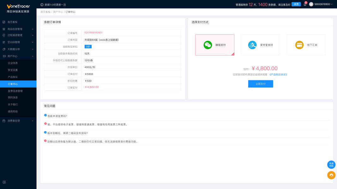Click answer icon beside 到期以后将恢复为默认版
The width and height of the screenshot is (337, 189).
(45, 140)
